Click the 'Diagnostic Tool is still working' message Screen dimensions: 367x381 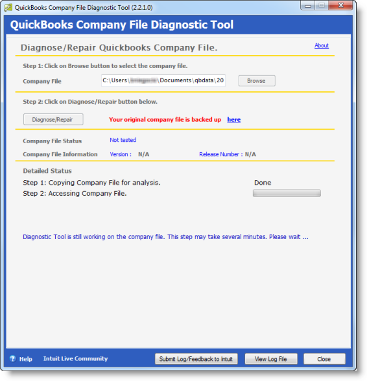[165, 237]
